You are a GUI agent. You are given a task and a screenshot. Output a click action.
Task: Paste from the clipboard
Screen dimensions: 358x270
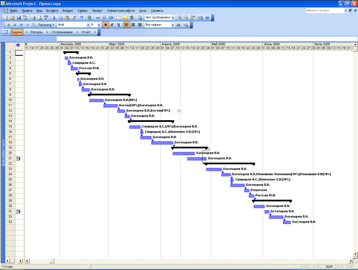67,18
